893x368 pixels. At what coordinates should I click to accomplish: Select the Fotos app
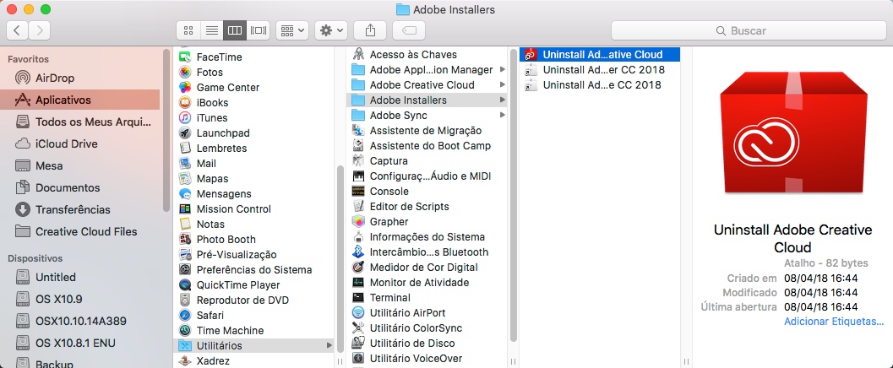(x=254, y=73)
